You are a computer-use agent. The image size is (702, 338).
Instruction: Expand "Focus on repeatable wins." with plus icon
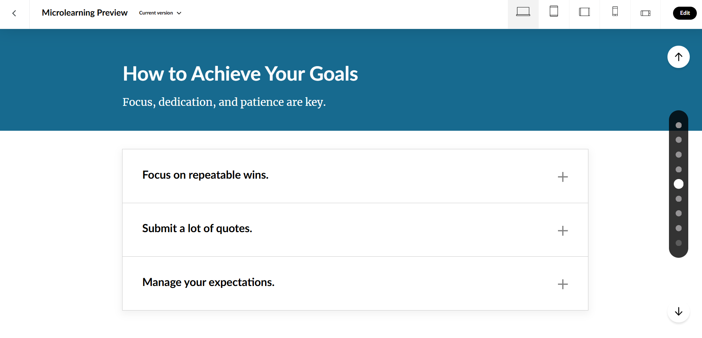click(562, 177)
